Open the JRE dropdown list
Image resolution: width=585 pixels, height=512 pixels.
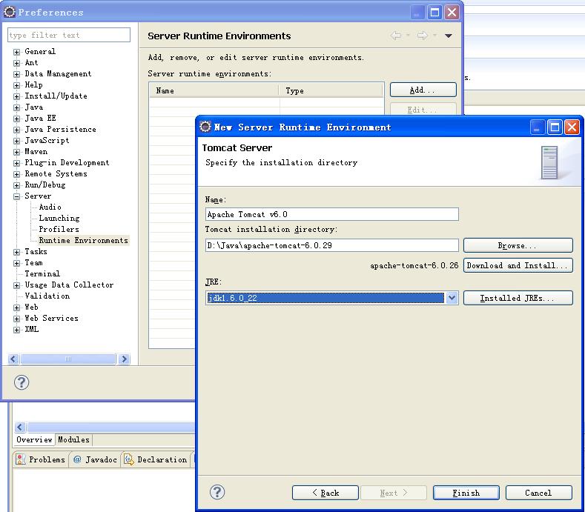coord(452,298)
